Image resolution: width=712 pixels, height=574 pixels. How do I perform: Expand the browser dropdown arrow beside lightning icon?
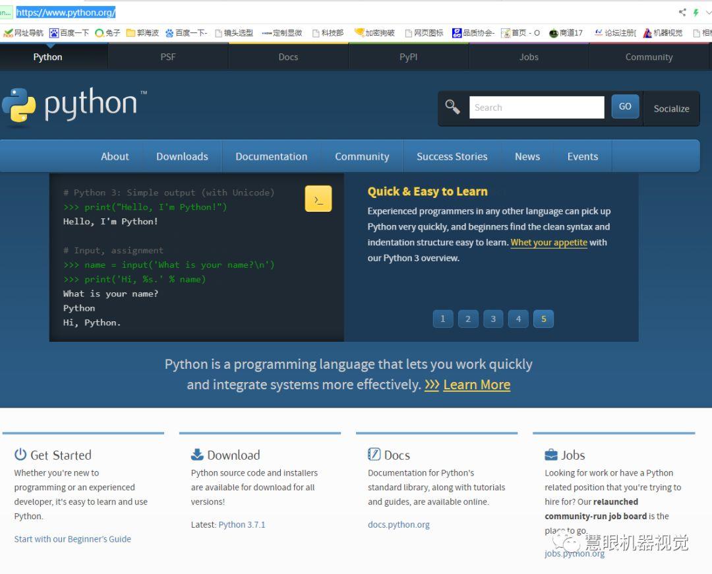(x=708, y=13)
